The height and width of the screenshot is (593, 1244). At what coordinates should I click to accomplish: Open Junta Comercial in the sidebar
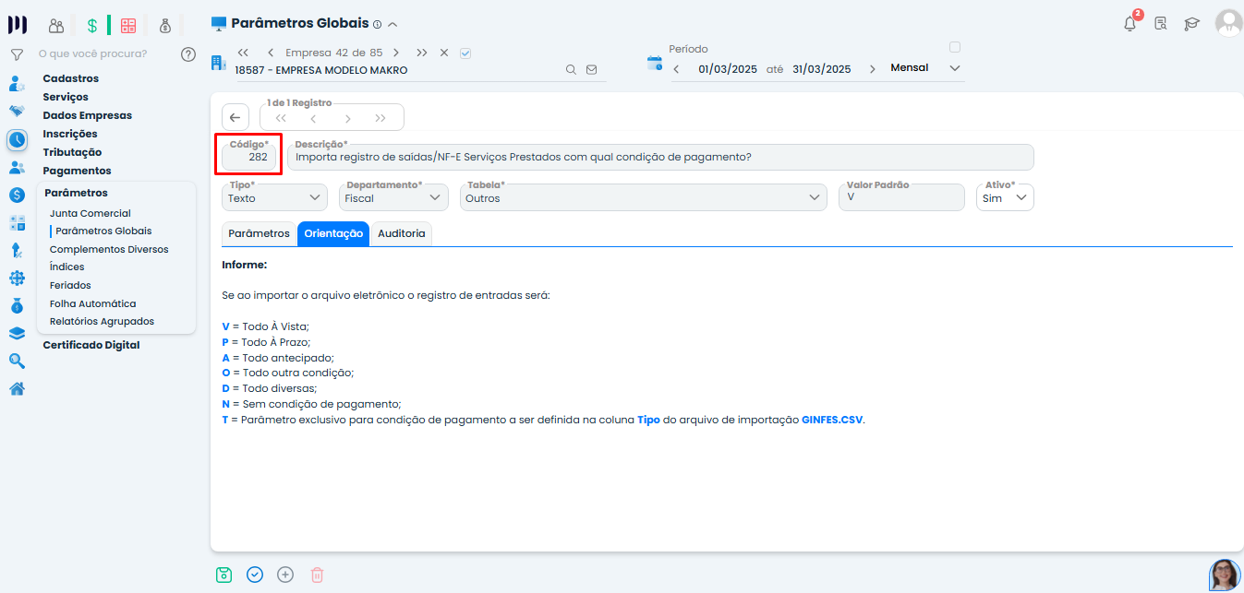point(91,213)
